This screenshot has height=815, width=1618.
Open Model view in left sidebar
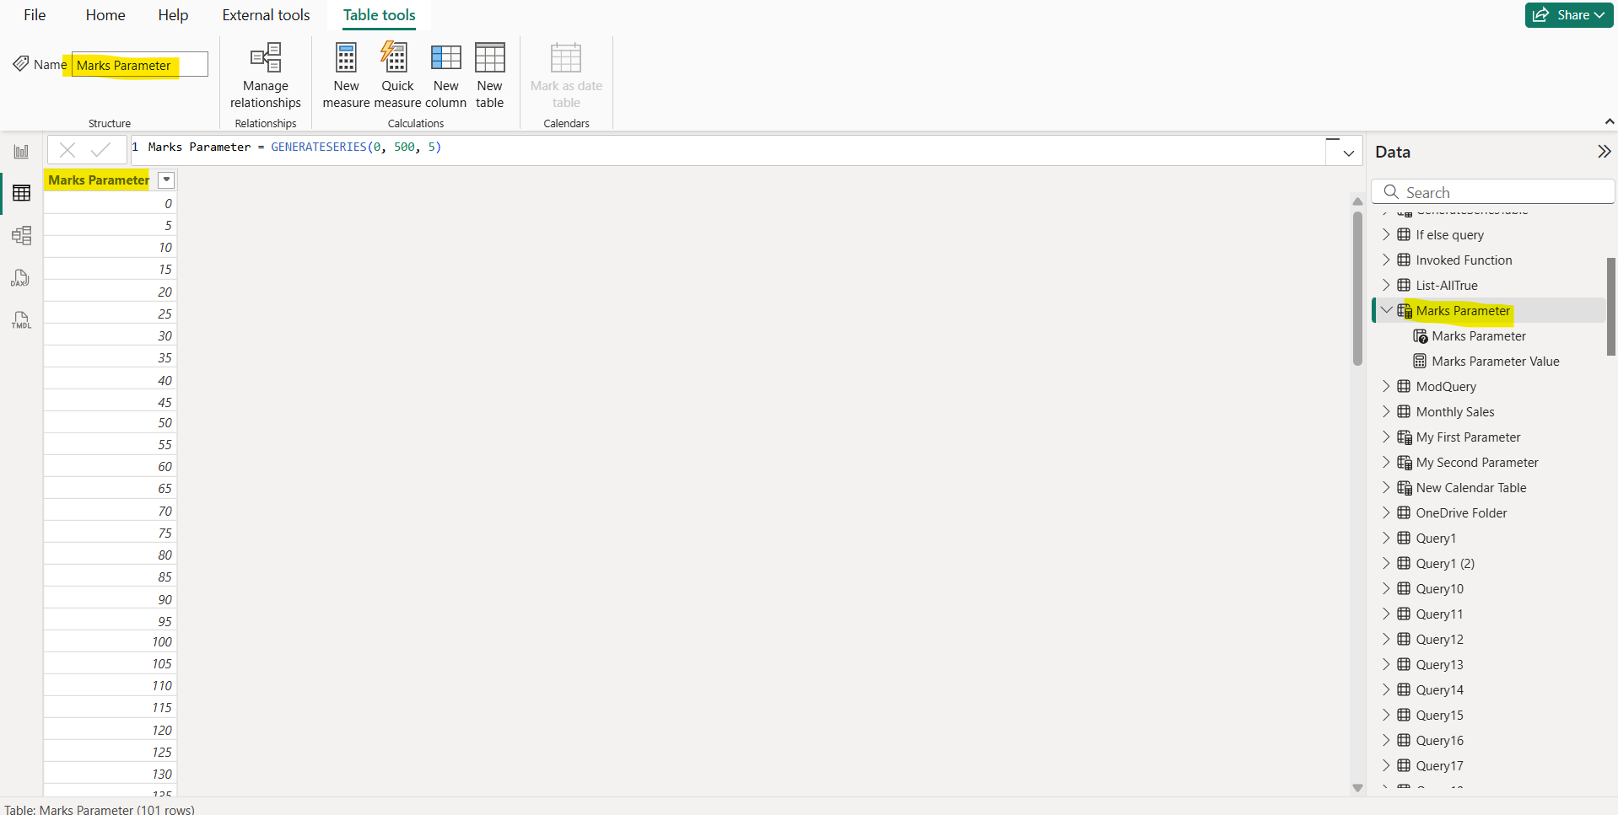tap(21, 235)
